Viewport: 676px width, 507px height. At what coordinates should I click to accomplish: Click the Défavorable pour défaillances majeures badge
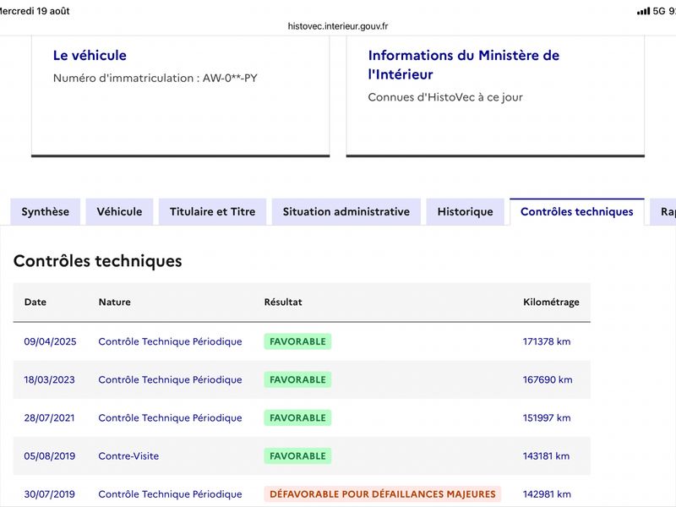383,494
